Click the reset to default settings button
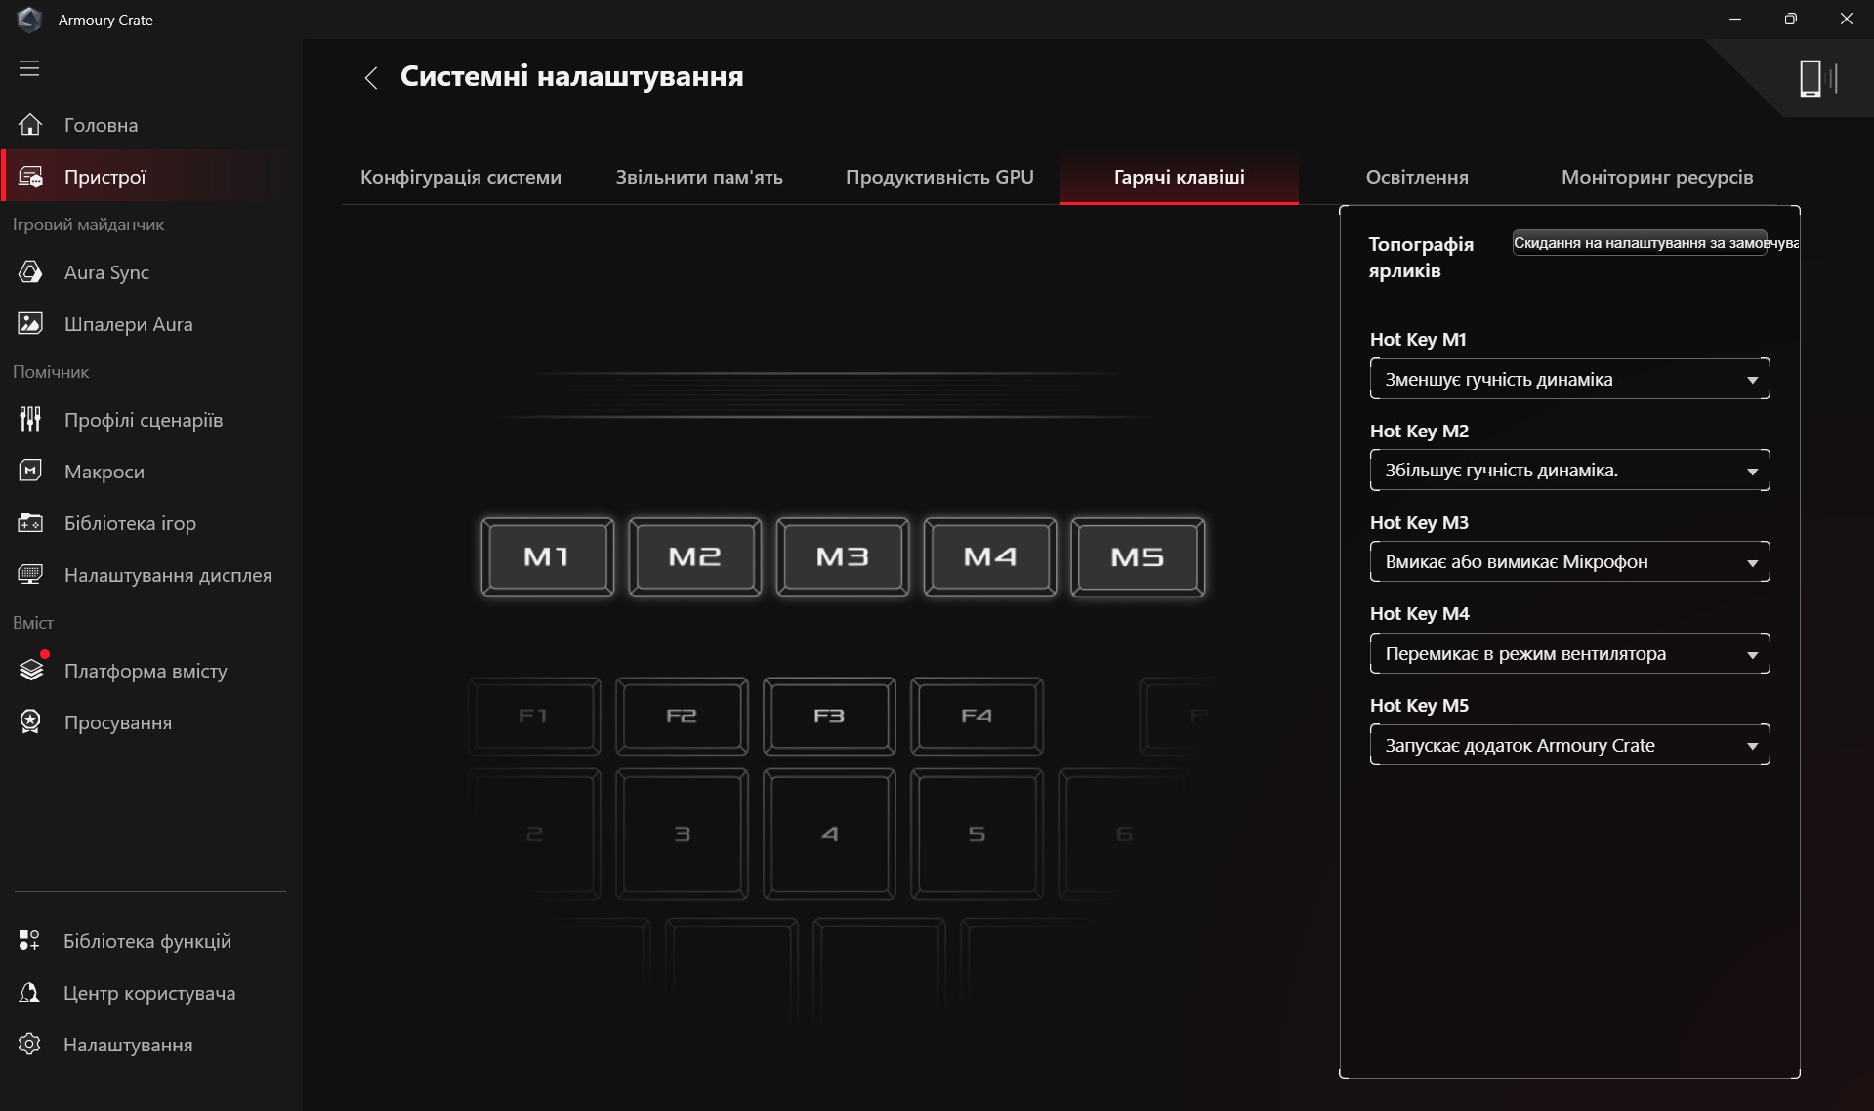 tap(1641, 243)
